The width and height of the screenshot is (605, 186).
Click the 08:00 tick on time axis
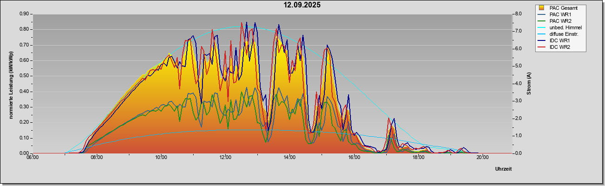[97, 157]
